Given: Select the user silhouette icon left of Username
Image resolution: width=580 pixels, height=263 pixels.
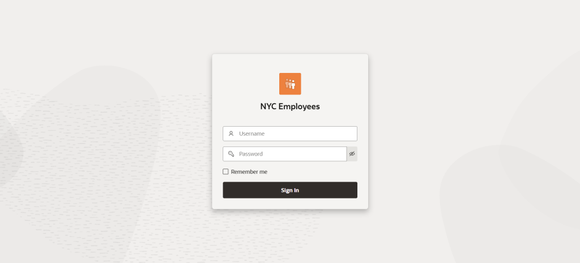Looking at the screenshot, I should 231,133.
